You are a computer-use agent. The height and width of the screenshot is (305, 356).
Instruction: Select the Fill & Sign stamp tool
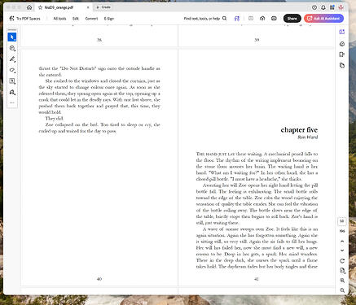tap(12, 92)
